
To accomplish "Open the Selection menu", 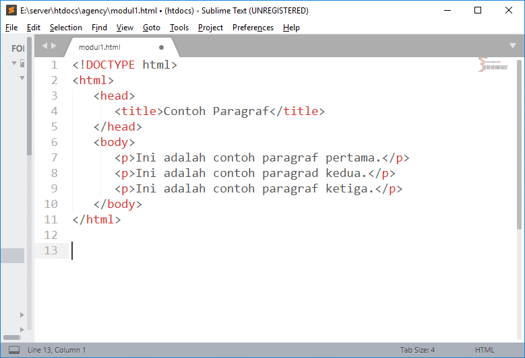I will [x=66, y=28].
